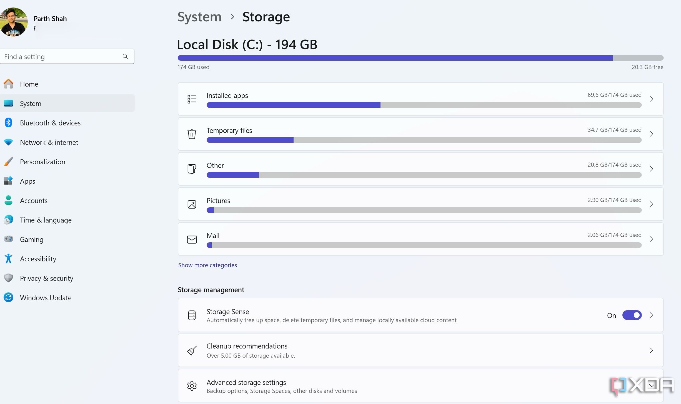Click the Temporary files trash icon

coord(192,134)
